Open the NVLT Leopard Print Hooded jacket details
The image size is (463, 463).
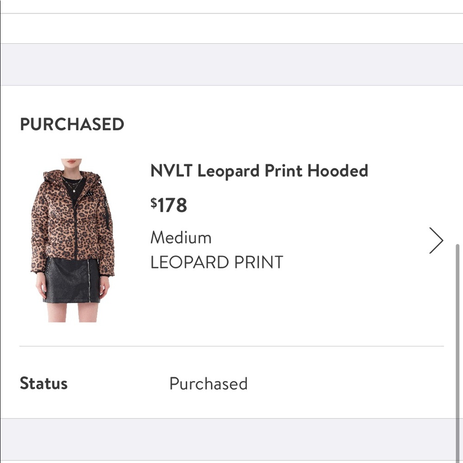[258, 171]
